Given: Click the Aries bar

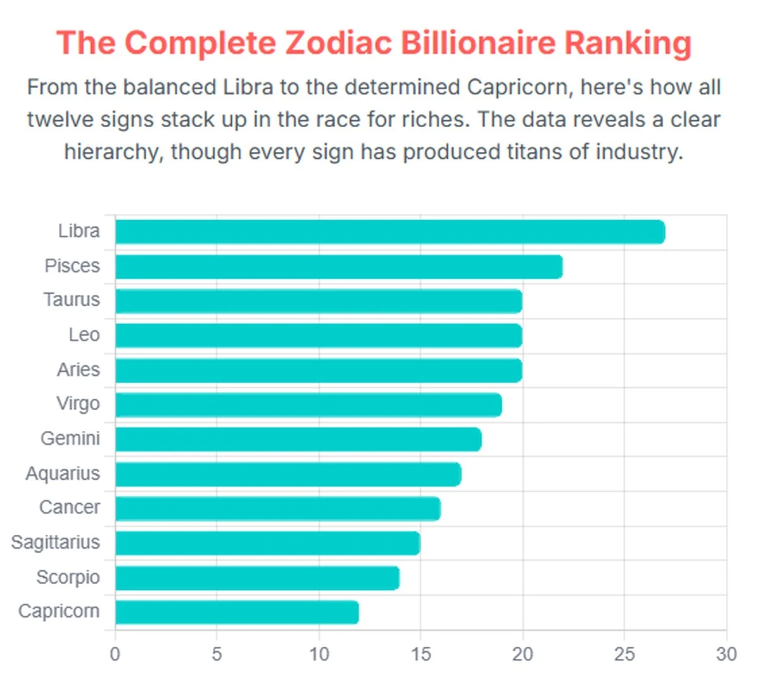Looking at the screenshot, I should (318, 370).
